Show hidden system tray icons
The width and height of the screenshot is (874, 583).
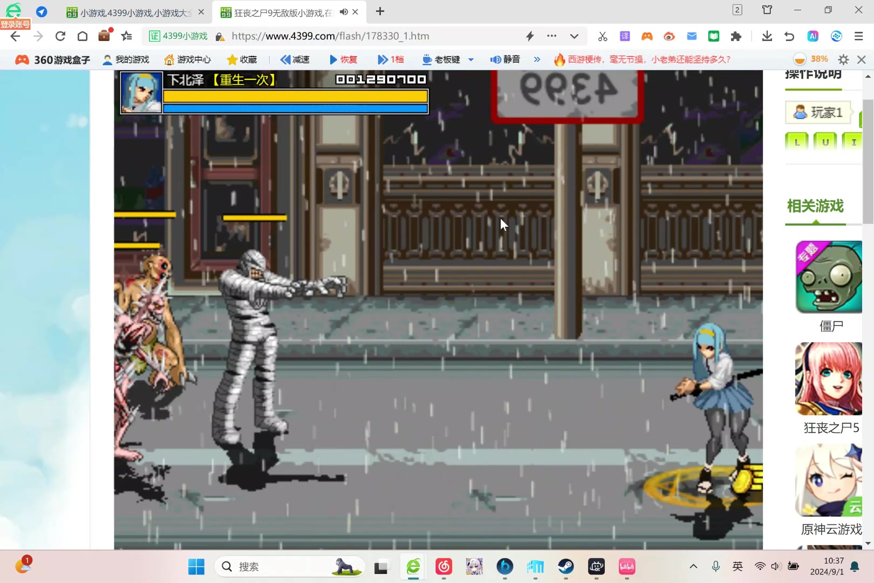tap(693, 566)
